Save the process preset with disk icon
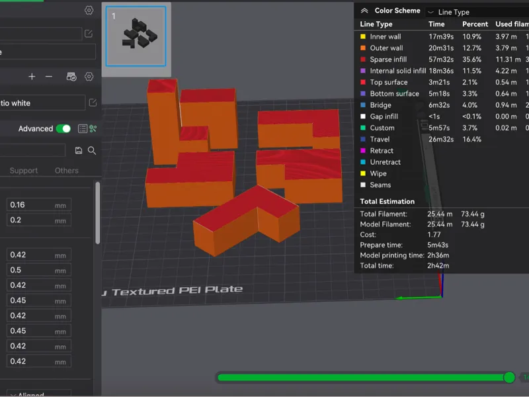 click(79, 151)
